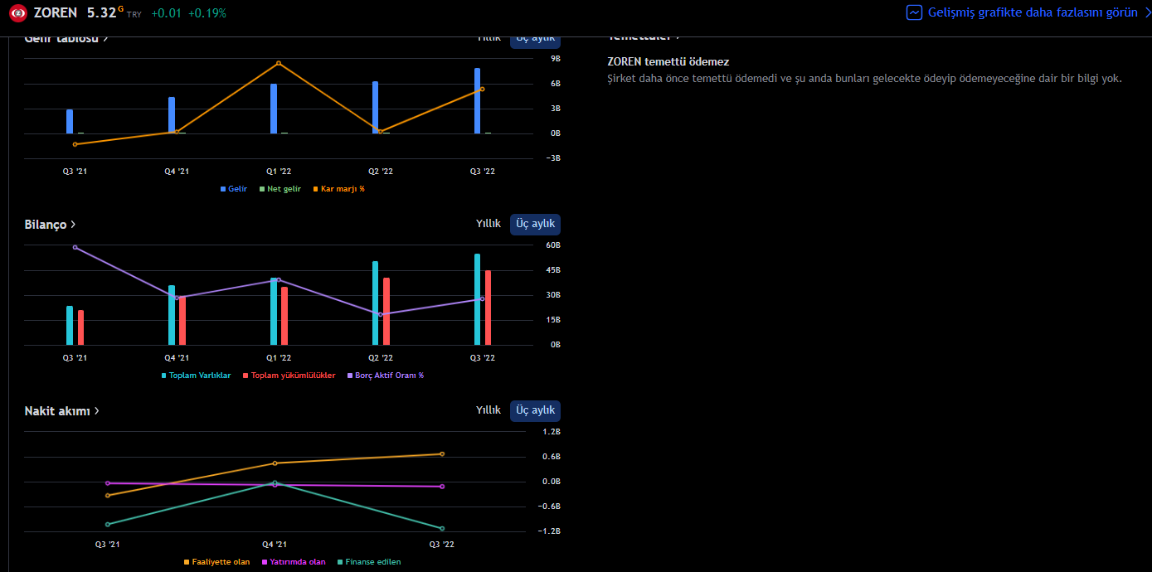Select Üç aylık for the Bilanço chart

pos(535,224)
